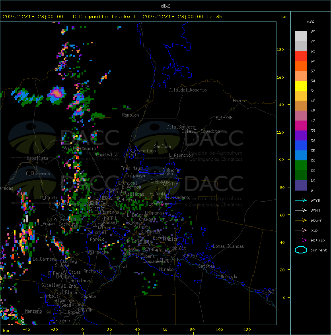Click the 120 km mark on horizontal axis

247,329
